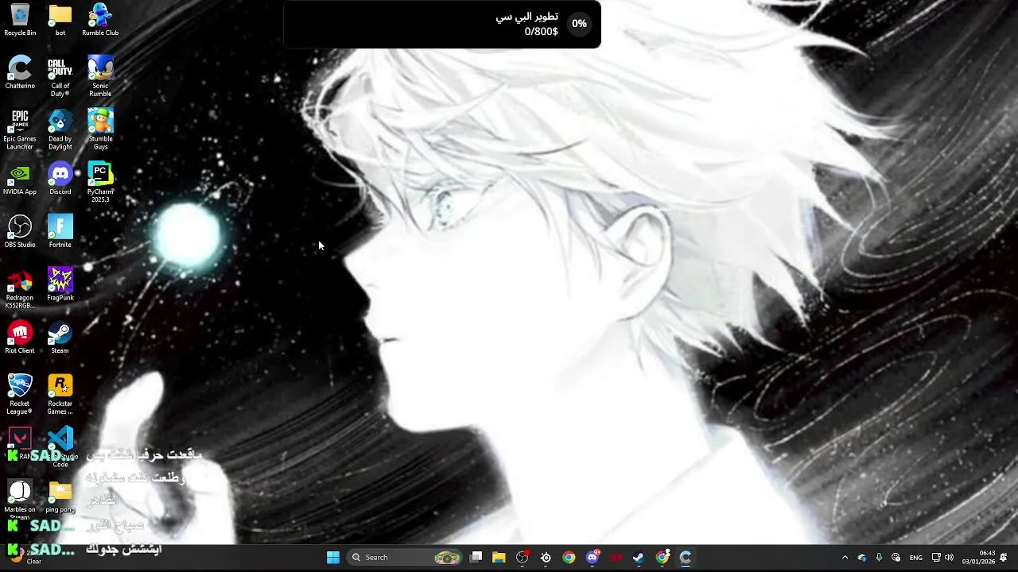
Task: Click the 0% progress circle in the goal overlay
Action: click(579, 24)
